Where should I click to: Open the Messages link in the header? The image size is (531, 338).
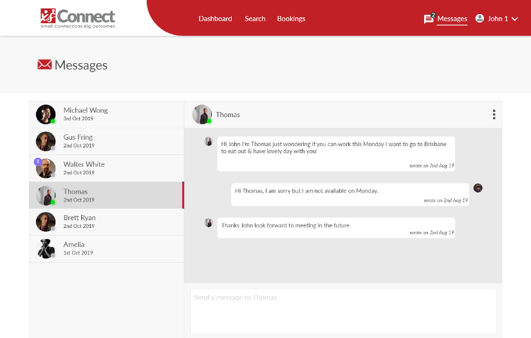[x=452, y=19]
